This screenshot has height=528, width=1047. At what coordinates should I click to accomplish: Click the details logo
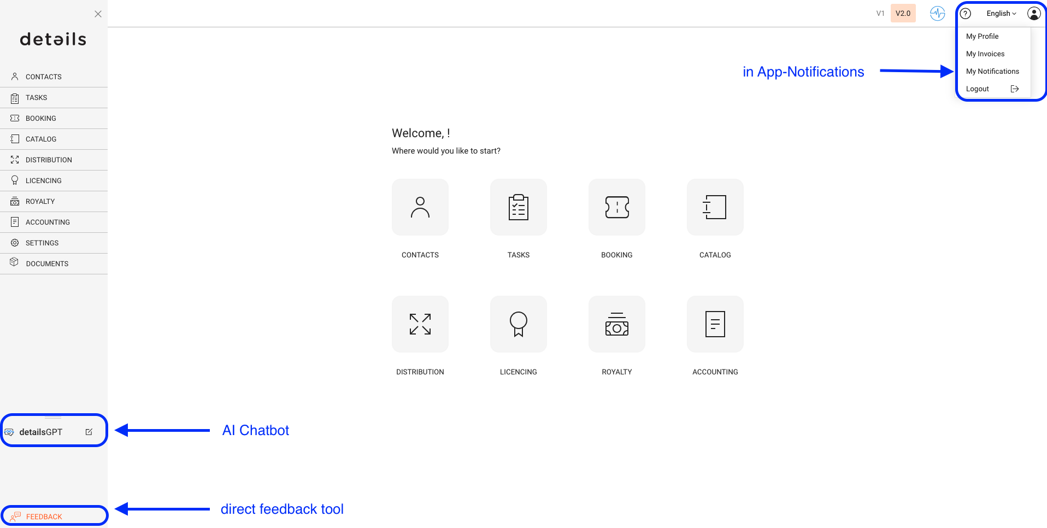pyautogui.click(x=53, y=39)
